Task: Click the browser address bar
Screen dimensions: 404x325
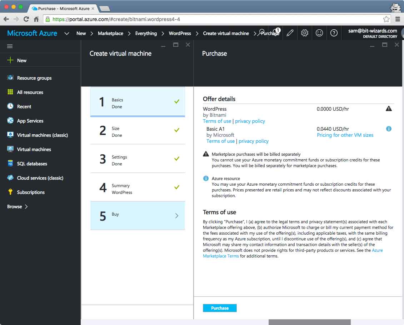Action: click(216, 19)
